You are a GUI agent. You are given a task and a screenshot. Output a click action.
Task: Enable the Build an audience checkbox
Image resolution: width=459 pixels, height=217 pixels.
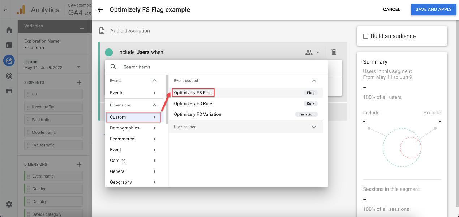(x=366, y=36)
